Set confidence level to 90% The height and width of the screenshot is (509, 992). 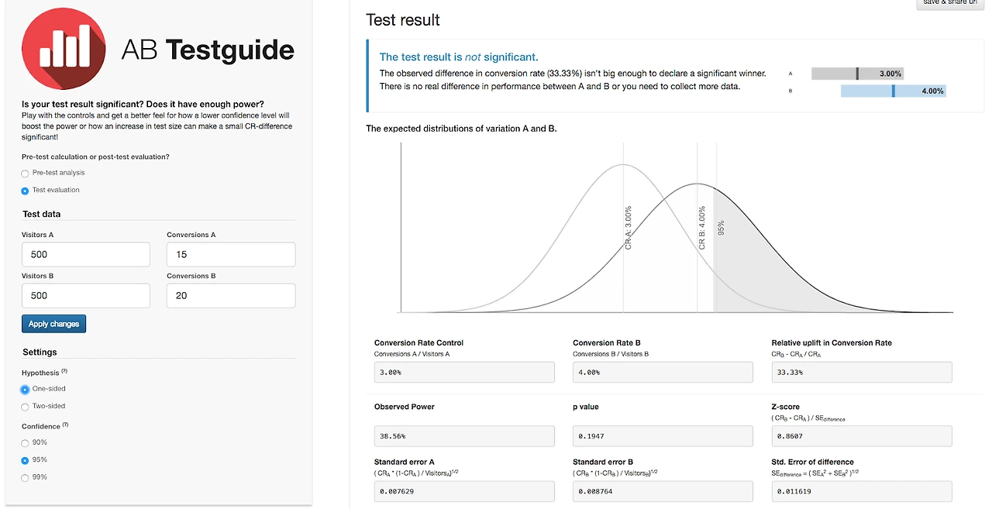tap(26, 443)
